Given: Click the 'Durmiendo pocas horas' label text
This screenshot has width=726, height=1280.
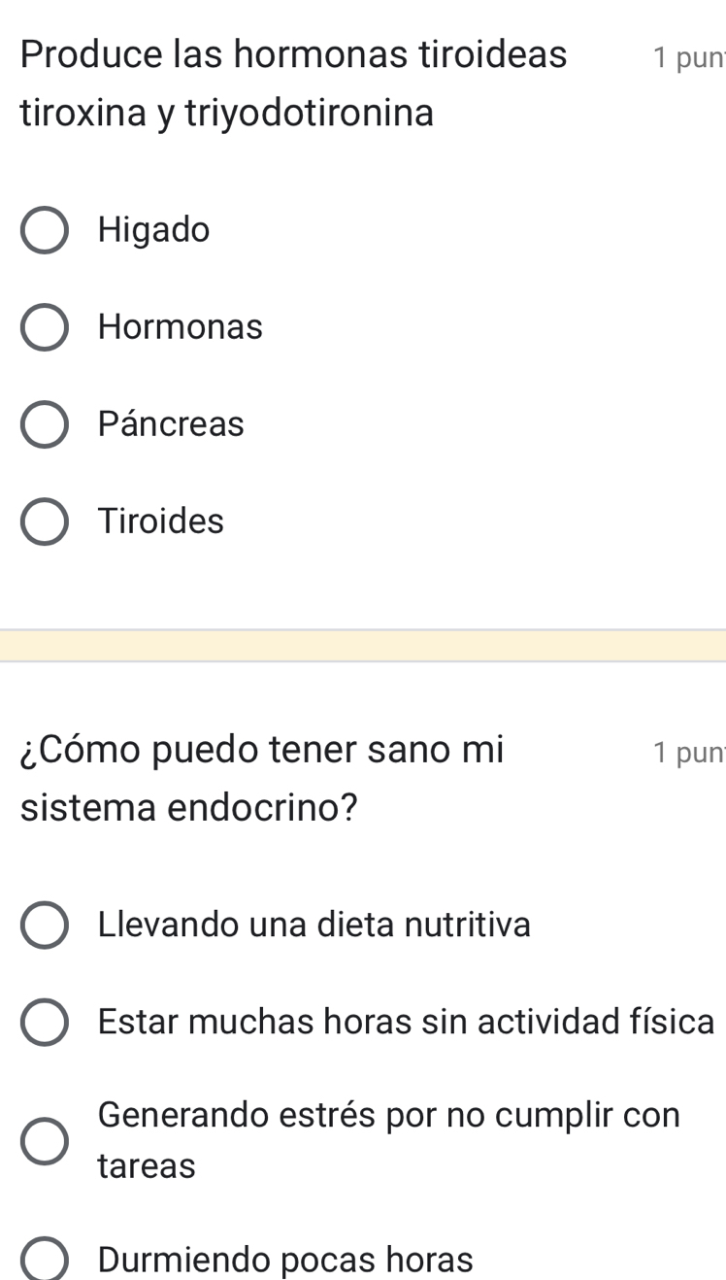Looking at the screenshot, I should [x=285, y=1261].
